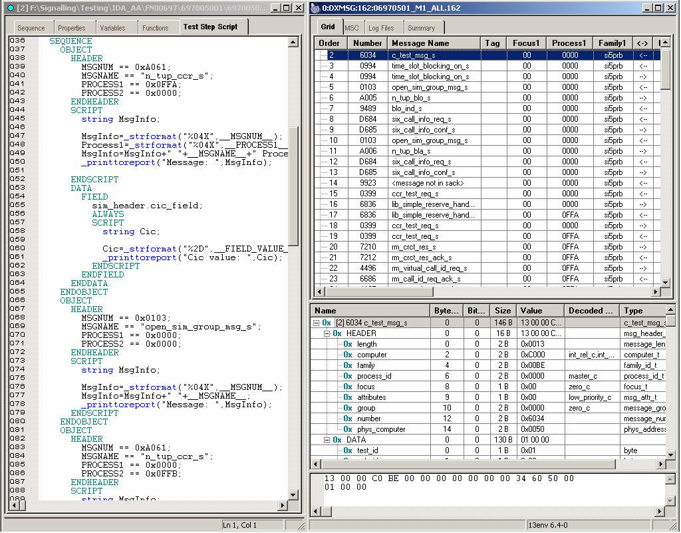Click the Name column header in details
The image size is (681, 533).
pos(370,311)
